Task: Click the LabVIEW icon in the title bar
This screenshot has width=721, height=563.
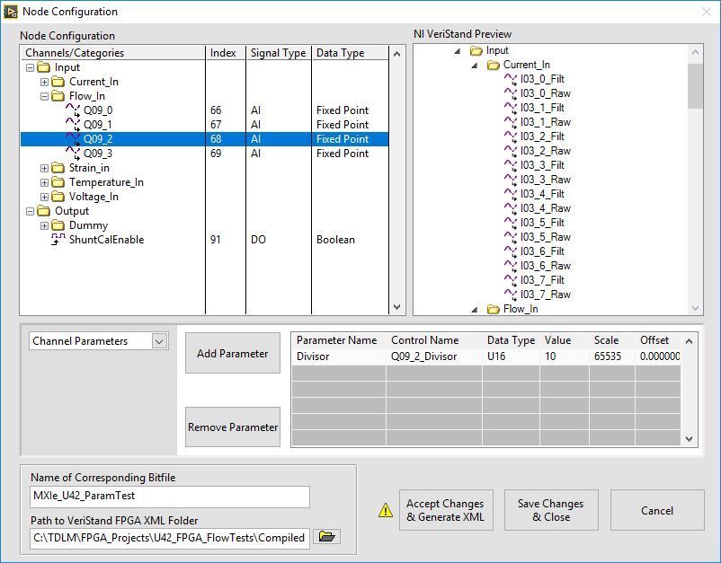Action: point(10,12)
